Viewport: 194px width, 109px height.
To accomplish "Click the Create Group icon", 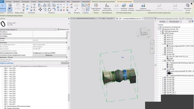I will pyautogui.click(x=88, y=5).
